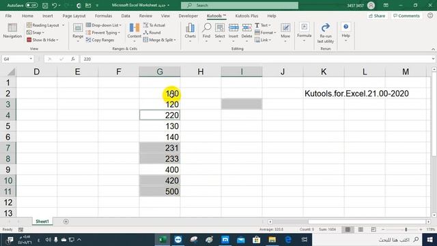Select Prevent Typing tool

tap(103, 33)
